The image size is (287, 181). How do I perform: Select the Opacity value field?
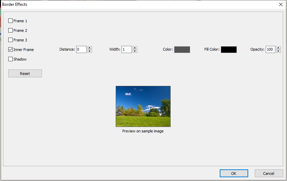tap(270, 50)
